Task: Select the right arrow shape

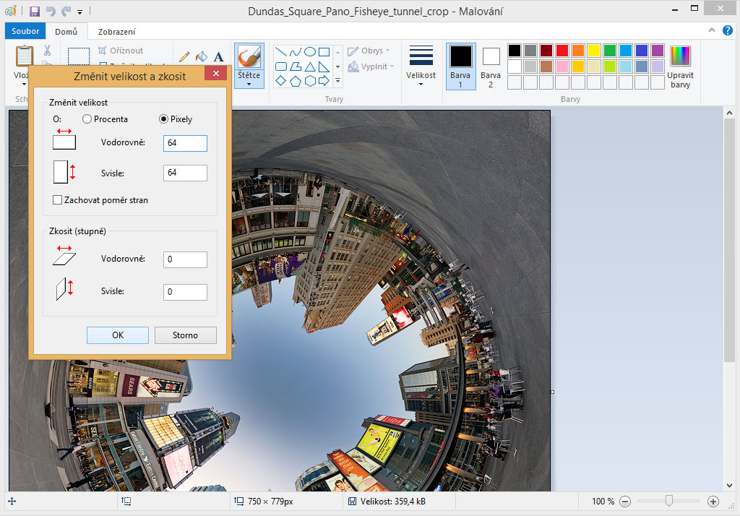Action: coord(324,81)
